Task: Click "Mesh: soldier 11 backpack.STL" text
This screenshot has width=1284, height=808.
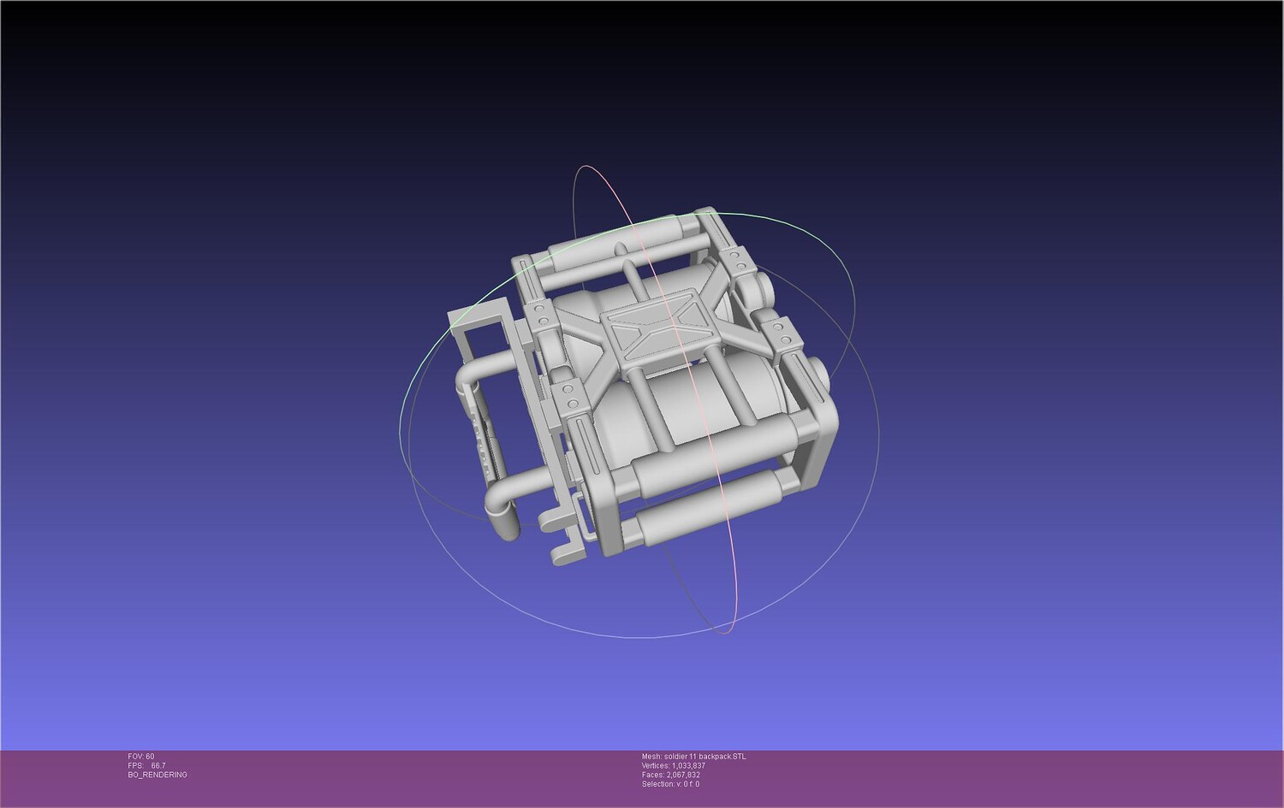Action: coord(693,757)
